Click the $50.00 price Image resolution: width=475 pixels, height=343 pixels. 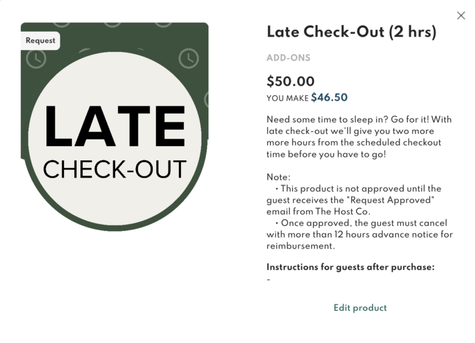coord(290,81)
